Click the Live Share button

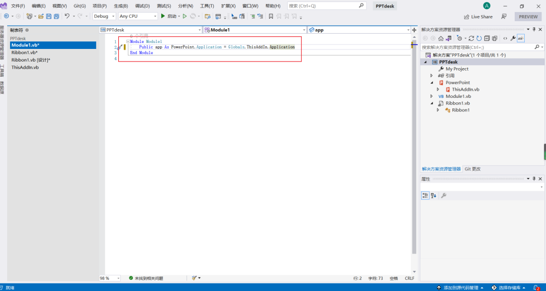[x=478, y=17]
